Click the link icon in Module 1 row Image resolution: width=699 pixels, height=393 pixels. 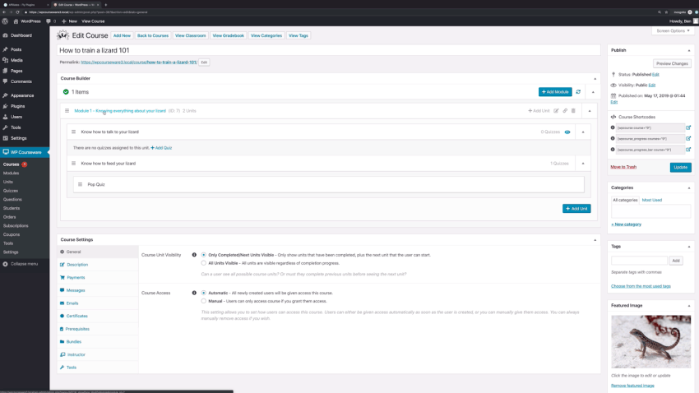[565, 111]
